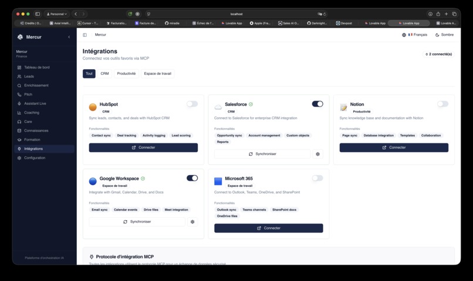Open Salesforce settings gear
Image resolution: width=473 pixels, height=281 pixels.
317,154
